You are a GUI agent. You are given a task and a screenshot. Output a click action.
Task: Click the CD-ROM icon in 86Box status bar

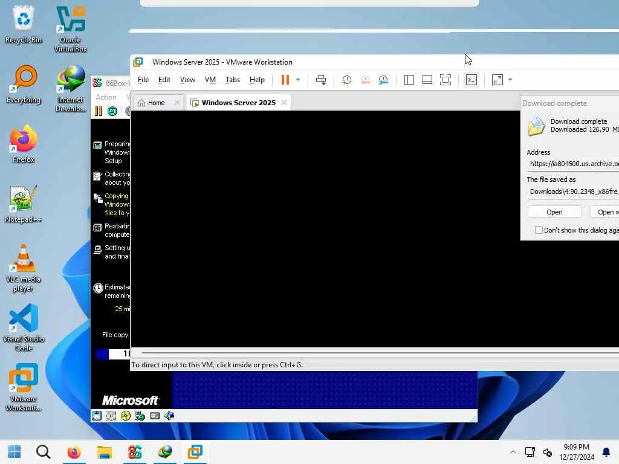pyautogui.click(x=126, y=416)
